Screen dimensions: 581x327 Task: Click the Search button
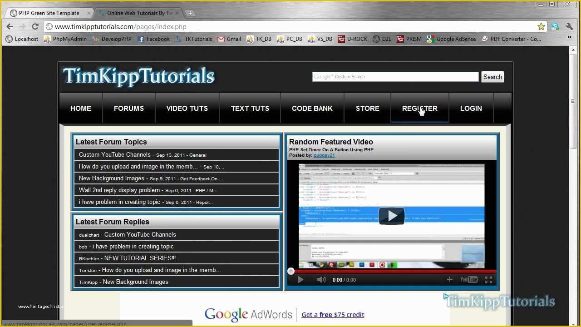click(x=492, y=77)
